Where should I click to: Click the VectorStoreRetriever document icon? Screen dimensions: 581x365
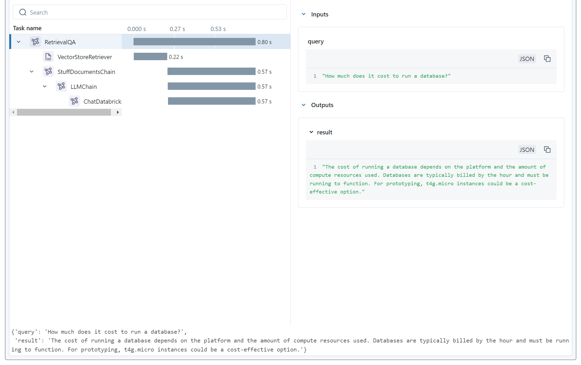point(48,56)
